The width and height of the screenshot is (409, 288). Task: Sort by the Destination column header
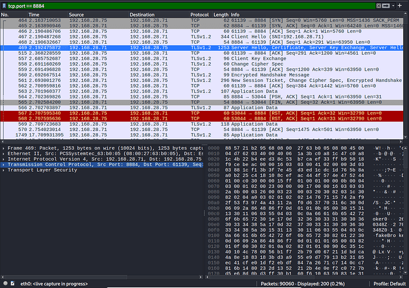click(159, 15)
